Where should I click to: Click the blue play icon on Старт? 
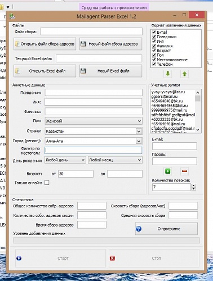tap(19, 259)
